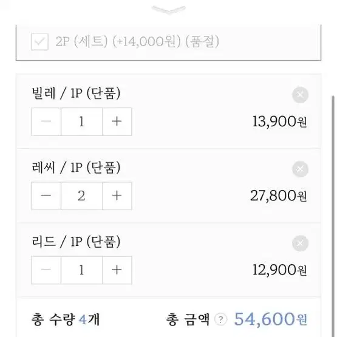
Task: Click the 레씨 / 1P (단품) item name
Action: [76, 168]
